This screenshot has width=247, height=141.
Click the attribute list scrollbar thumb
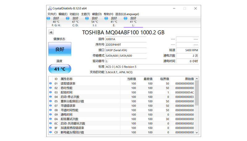(x=197, y=93)
